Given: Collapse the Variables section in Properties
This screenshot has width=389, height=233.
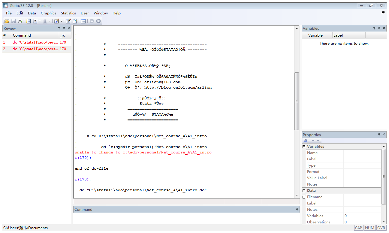Looking at the screenshot, I should coord(304,147).
